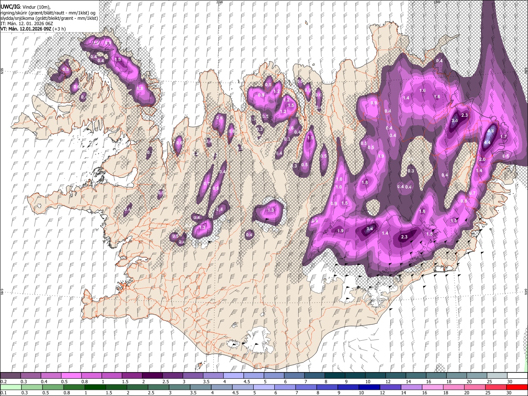Click the 15W longitude label at top

click(x=437, y=2)
